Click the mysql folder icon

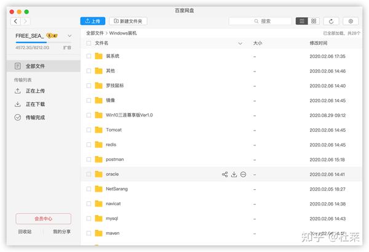[x=98, y=219]
